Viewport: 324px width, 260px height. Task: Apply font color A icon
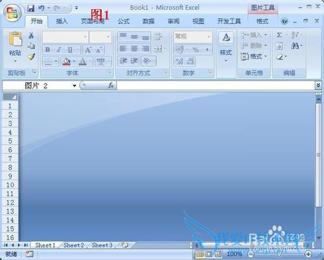(83, 61)
